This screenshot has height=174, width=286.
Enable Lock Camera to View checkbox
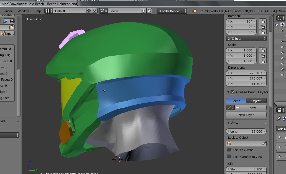point(229,157)
